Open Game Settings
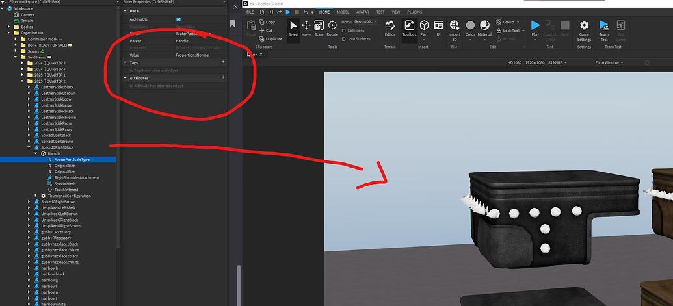This screenshot has width=673, height=306. coord(584,30)
